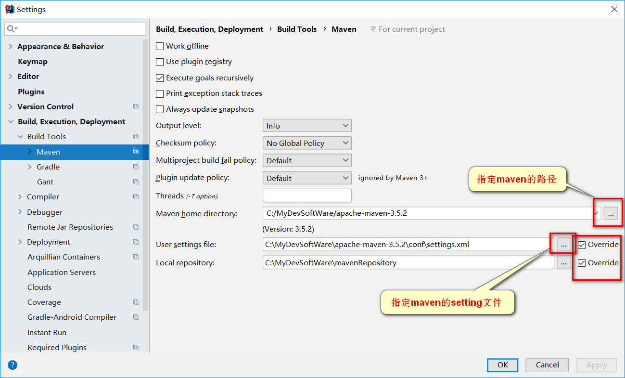Viewport: 625px width, 378px height.
Task: Toggle Override for User settings file
Action: tap(582, 245)
